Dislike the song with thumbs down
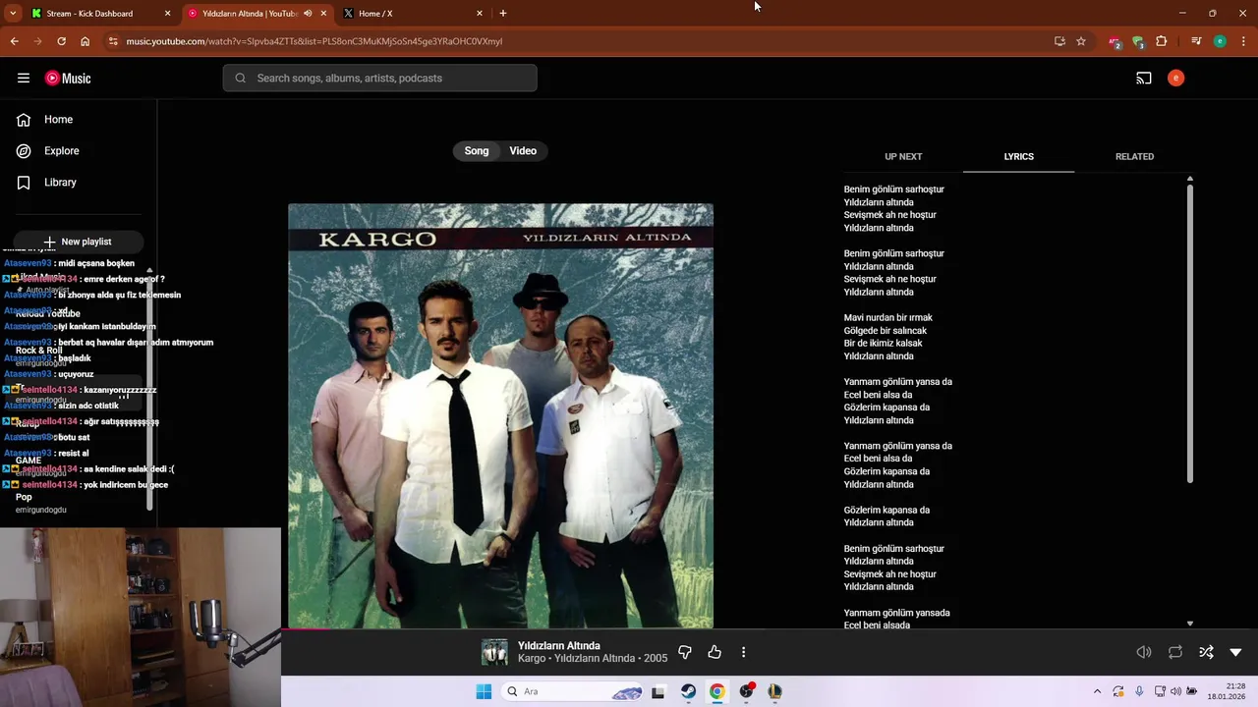Viewport: 1258px width, 707px height. point(685,652)
